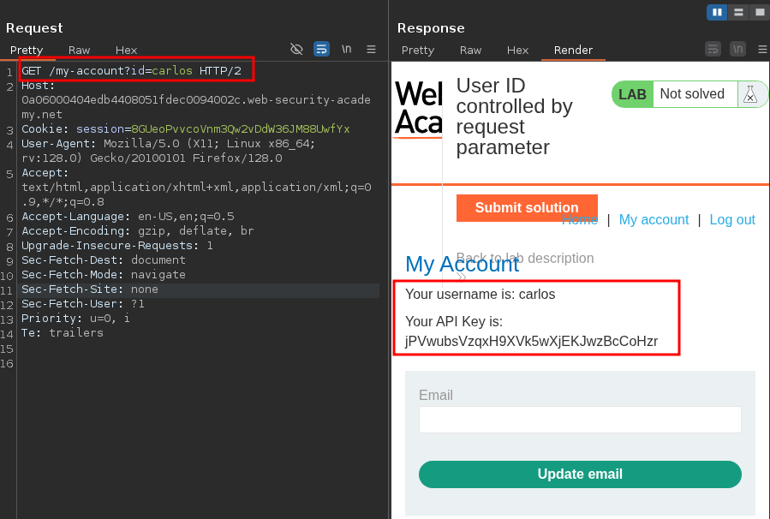This screenshot has width=770, height=519.
Task: Click the greyed \n icon in Response panel
Action: point(737,49)
